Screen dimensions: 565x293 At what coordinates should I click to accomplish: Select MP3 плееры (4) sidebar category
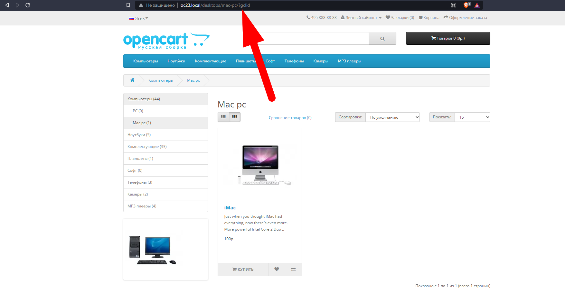[165, 206]
